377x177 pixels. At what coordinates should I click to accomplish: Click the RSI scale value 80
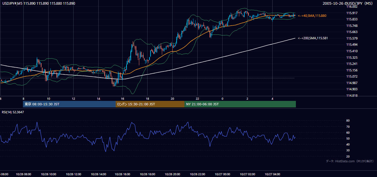(348, 121)
